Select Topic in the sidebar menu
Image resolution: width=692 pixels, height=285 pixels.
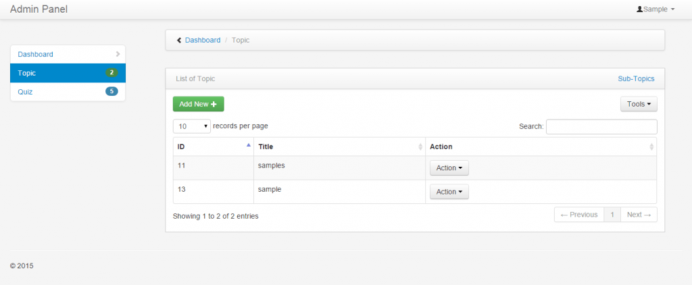(x=27, y=73)
